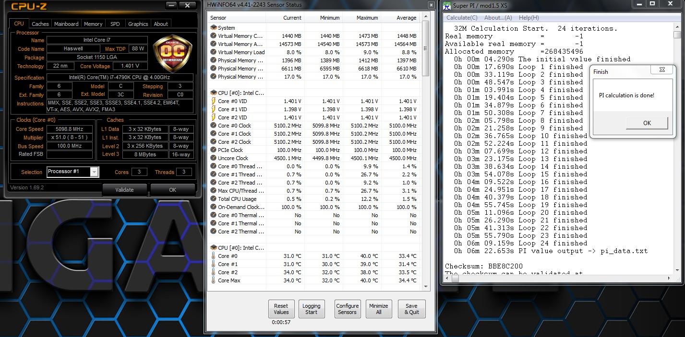The height and width of the screenshot is (337, 685).
Task: Click the Core #2 Clock row icon
Action: pyautogui.click(x=214, y=142)
